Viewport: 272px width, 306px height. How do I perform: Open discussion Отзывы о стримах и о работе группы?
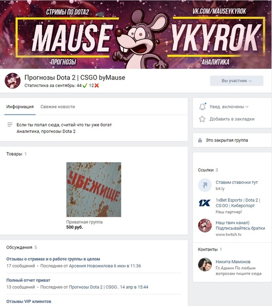pyautogui.click(x=53, y=259)
